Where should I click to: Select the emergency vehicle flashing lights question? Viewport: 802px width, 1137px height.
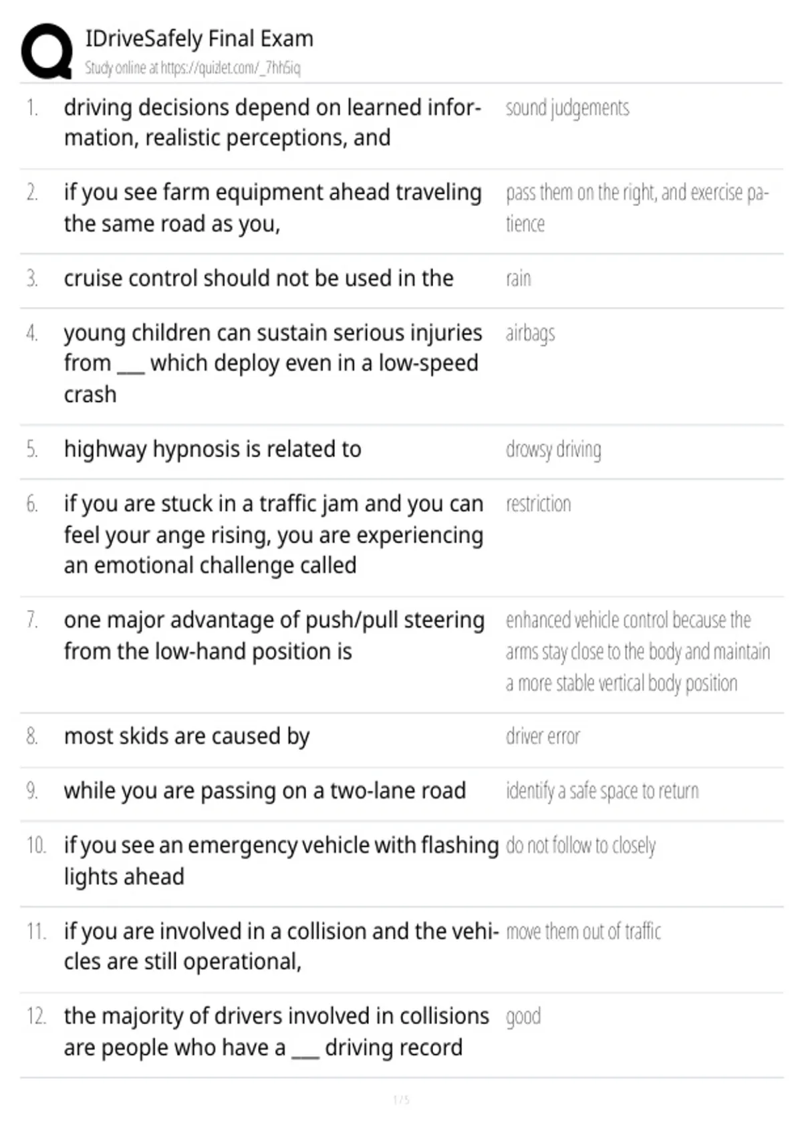click(281, 861)
